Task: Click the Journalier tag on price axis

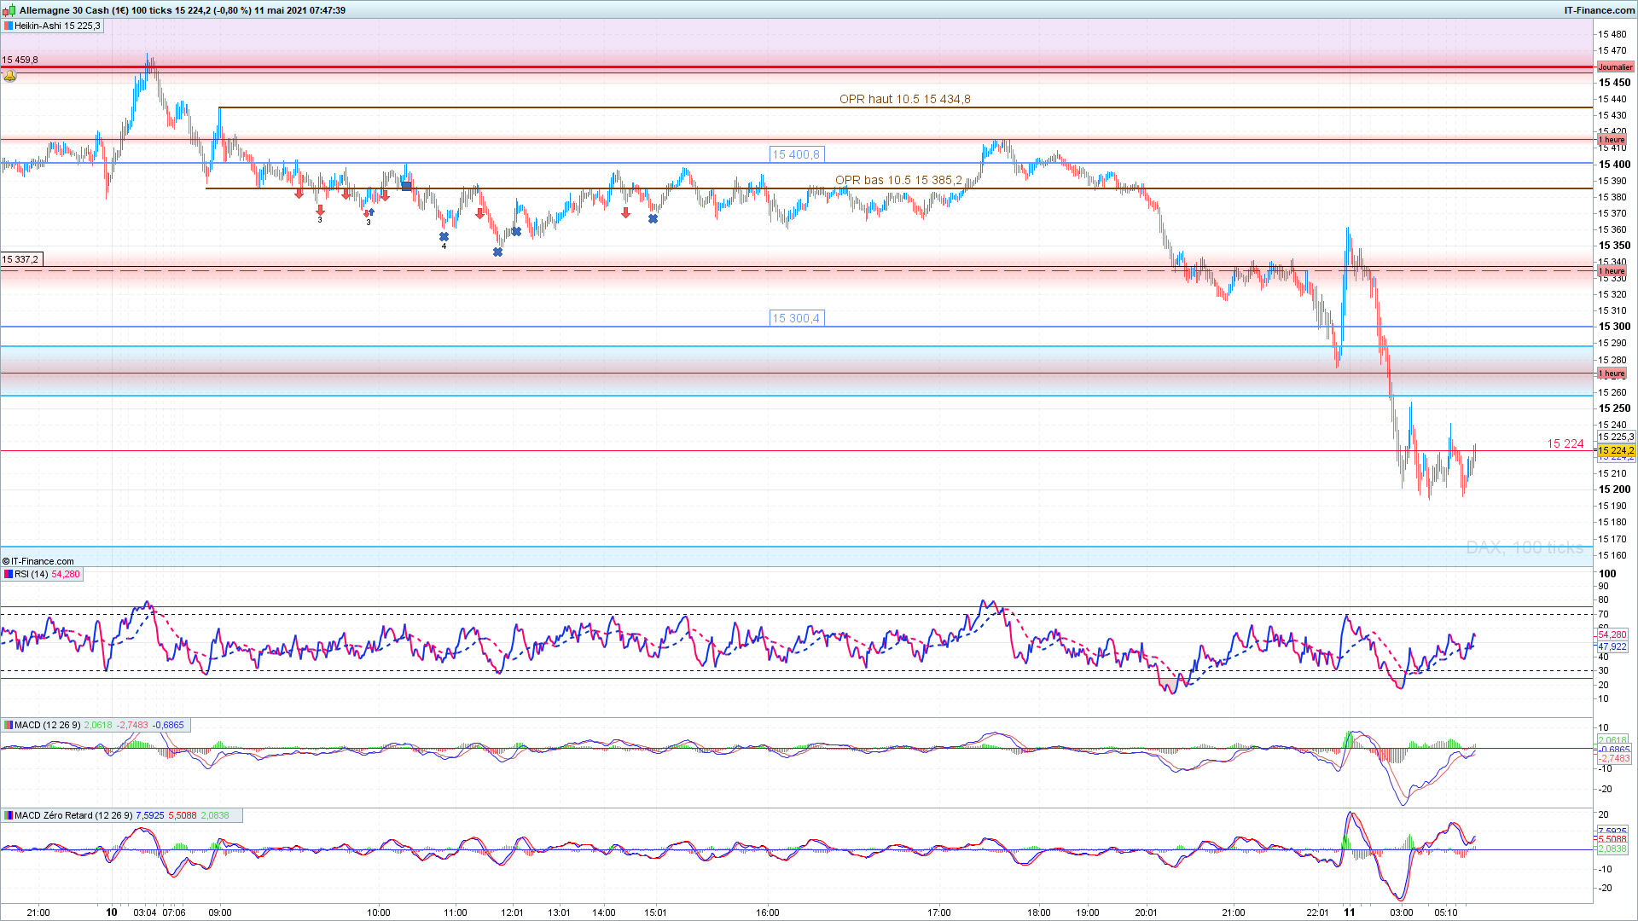Action: (1614, 67)
